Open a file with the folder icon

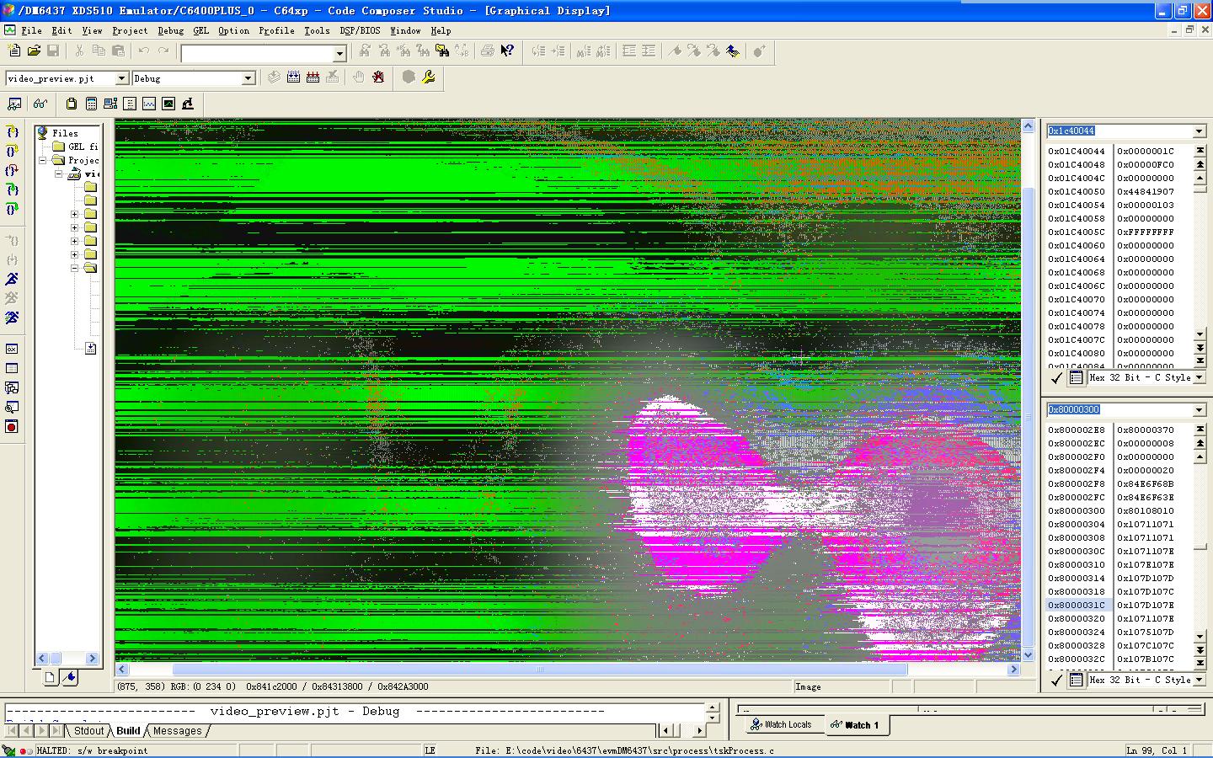coord(34,51)
